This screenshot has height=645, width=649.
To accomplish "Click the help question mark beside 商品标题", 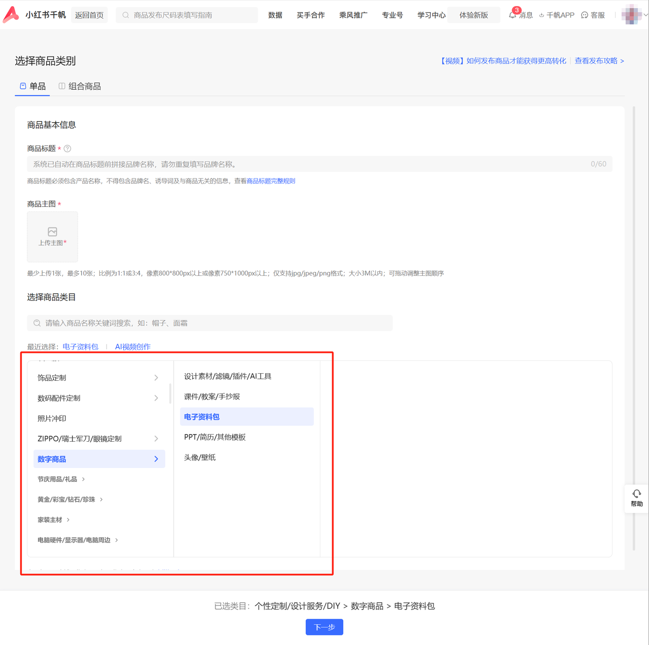I will pos(67,149).
